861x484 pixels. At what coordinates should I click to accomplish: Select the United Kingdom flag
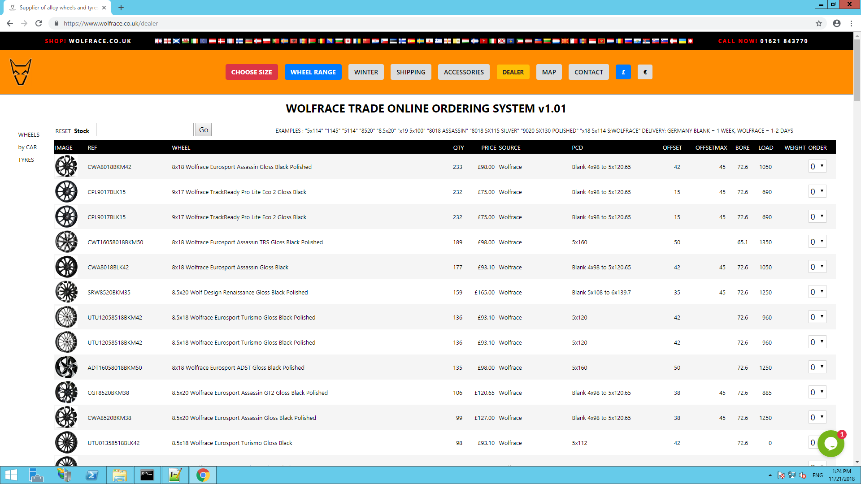tap(158, 41)
